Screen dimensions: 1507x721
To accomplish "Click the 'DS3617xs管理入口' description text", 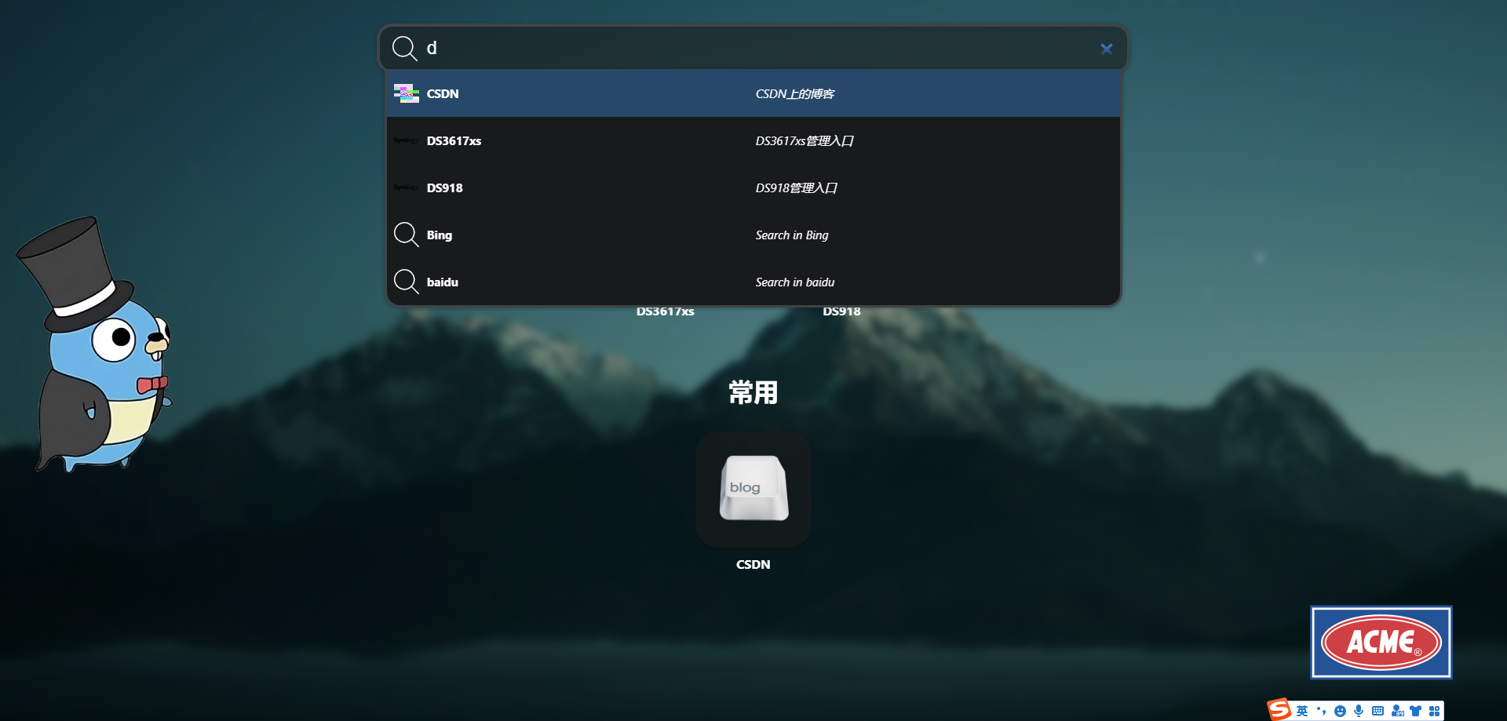I will pyautogui.click(x=805, y=140).
